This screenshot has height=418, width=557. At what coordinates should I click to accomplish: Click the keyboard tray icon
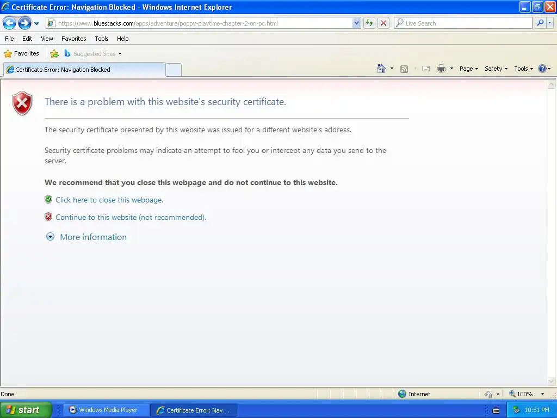pos(496,410)
